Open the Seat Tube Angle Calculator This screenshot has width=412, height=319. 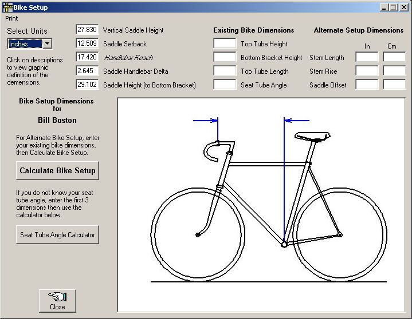[57, 234]
